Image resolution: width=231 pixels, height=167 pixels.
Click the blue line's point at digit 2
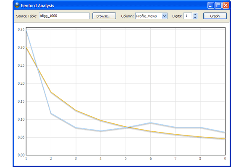click(51, 113)
